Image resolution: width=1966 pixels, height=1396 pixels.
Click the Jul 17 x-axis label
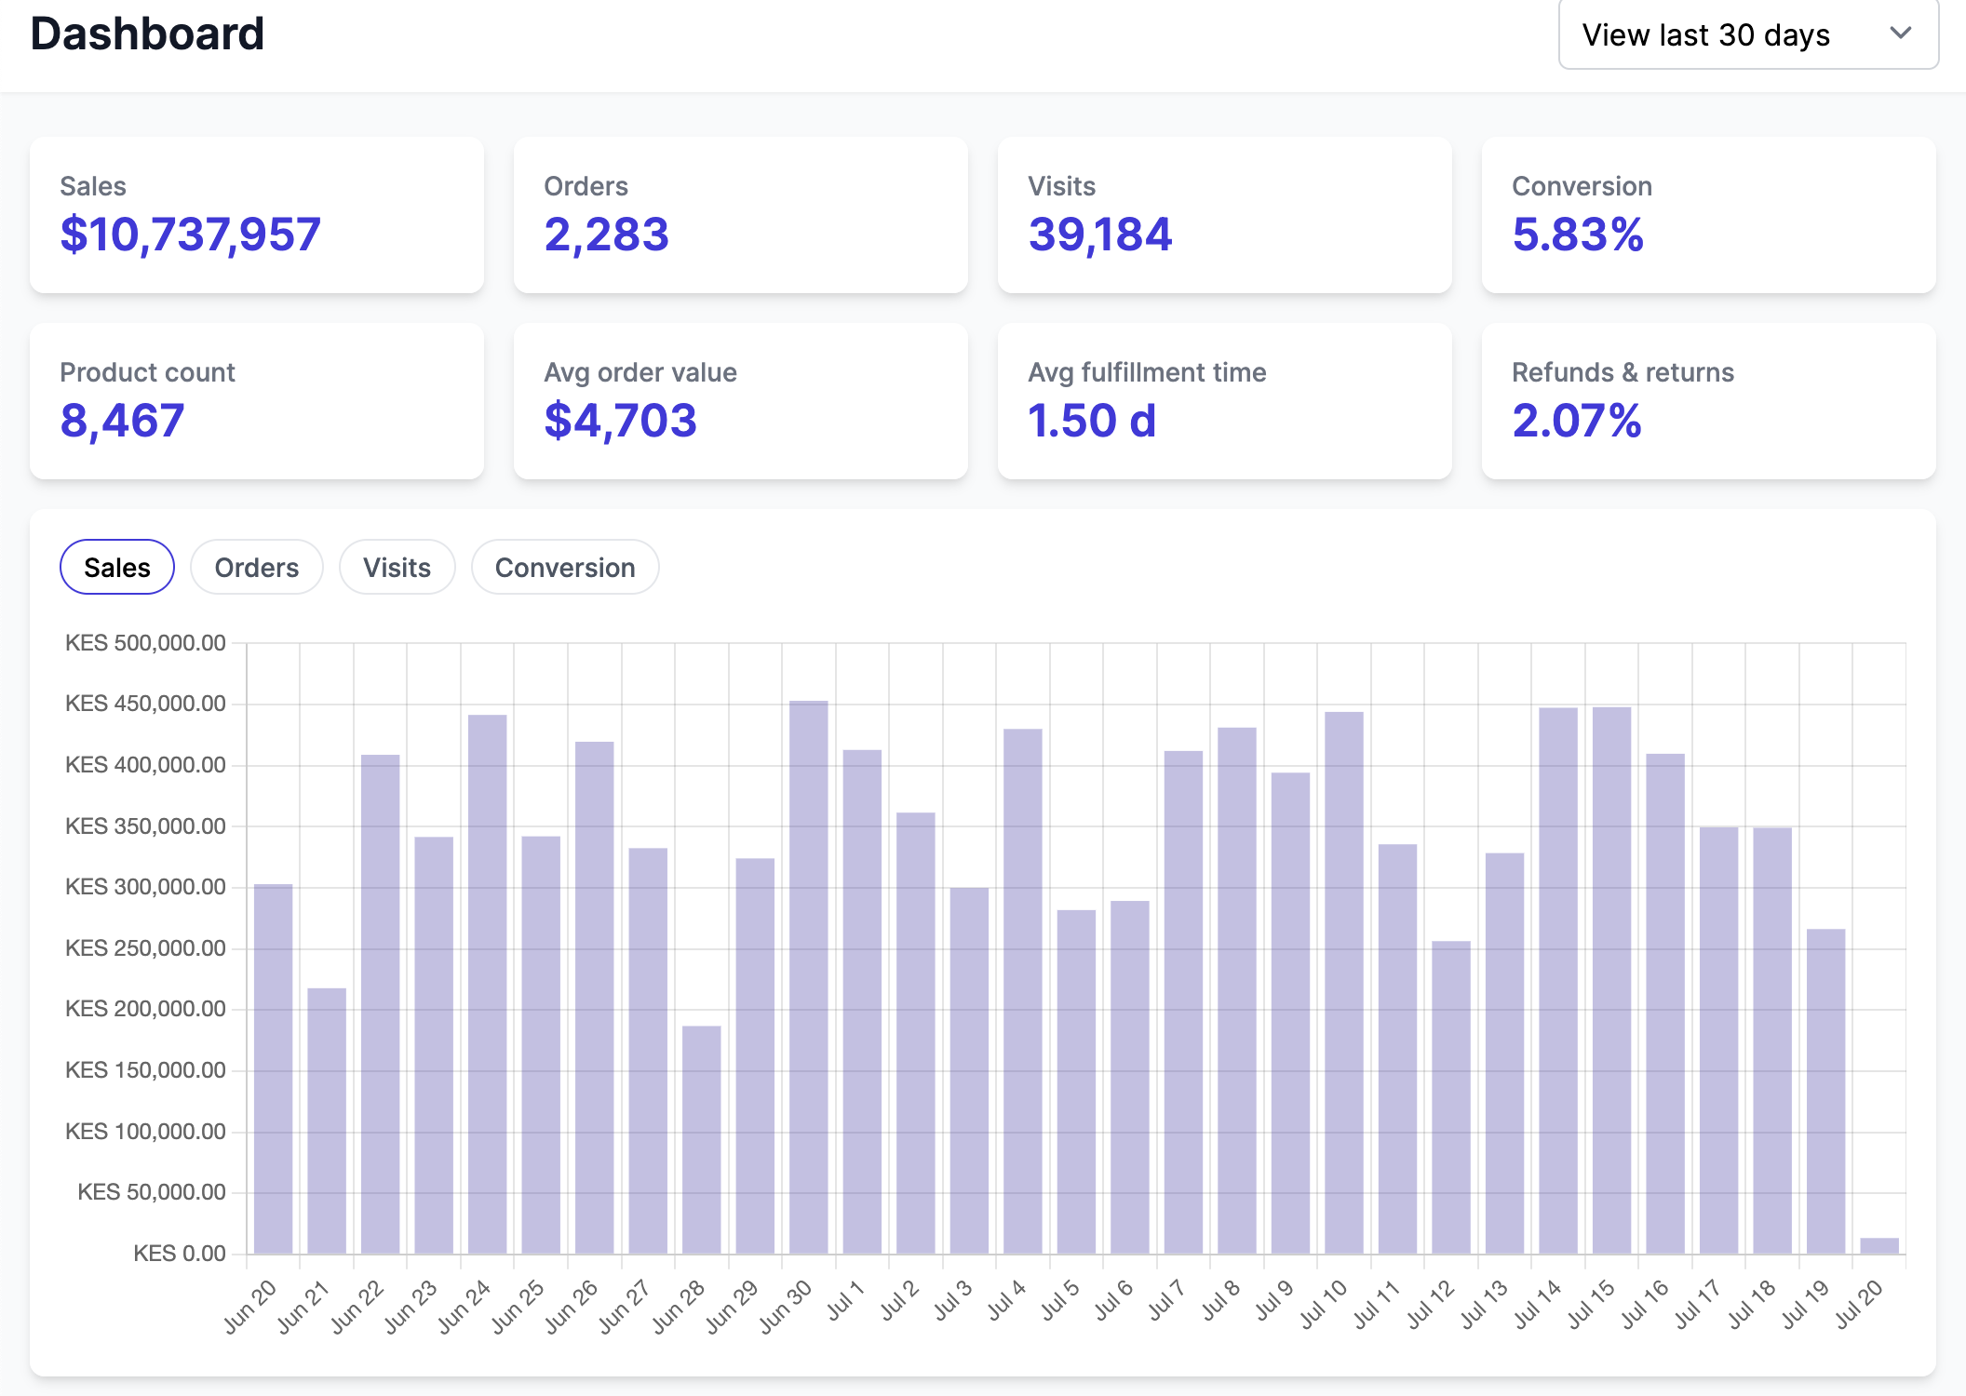[1697, 1305]
